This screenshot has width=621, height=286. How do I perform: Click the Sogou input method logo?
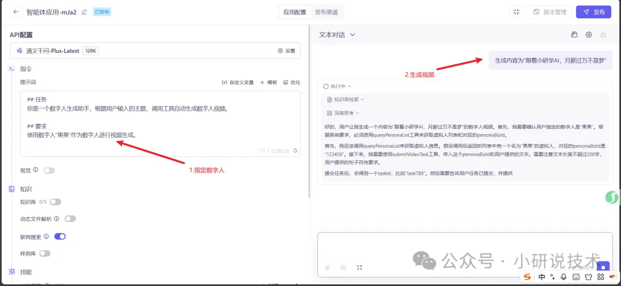527,276
